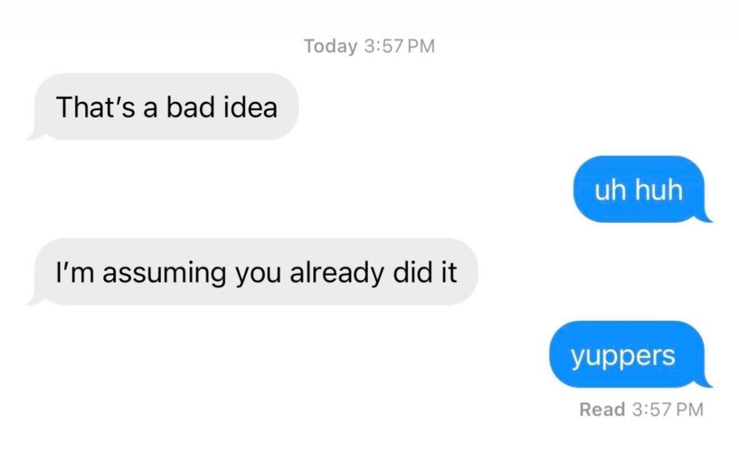Click the word "did" in the gray bubble
Image resolution: width=739 pixels, height=455 pixels.
[x=412, y=272]
